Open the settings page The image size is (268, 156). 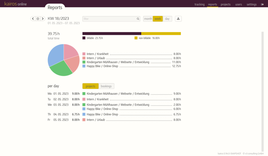click(252, 5)
